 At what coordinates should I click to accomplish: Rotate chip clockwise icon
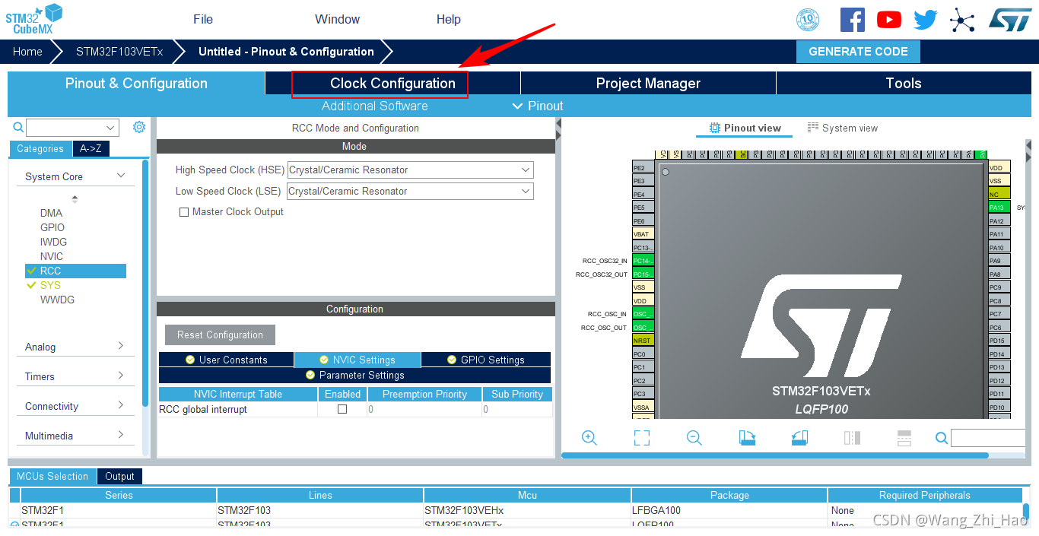coord(747,438)
